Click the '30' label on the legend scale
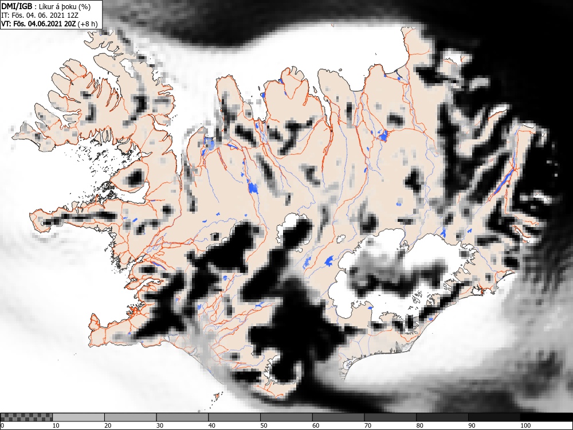 click(x=160, y=425)
